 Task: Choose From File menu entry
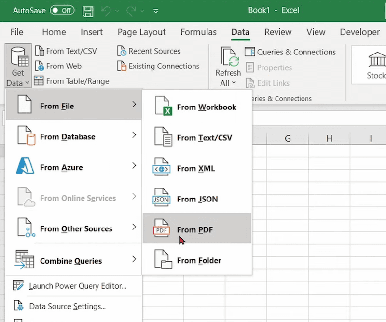[74, 105]
